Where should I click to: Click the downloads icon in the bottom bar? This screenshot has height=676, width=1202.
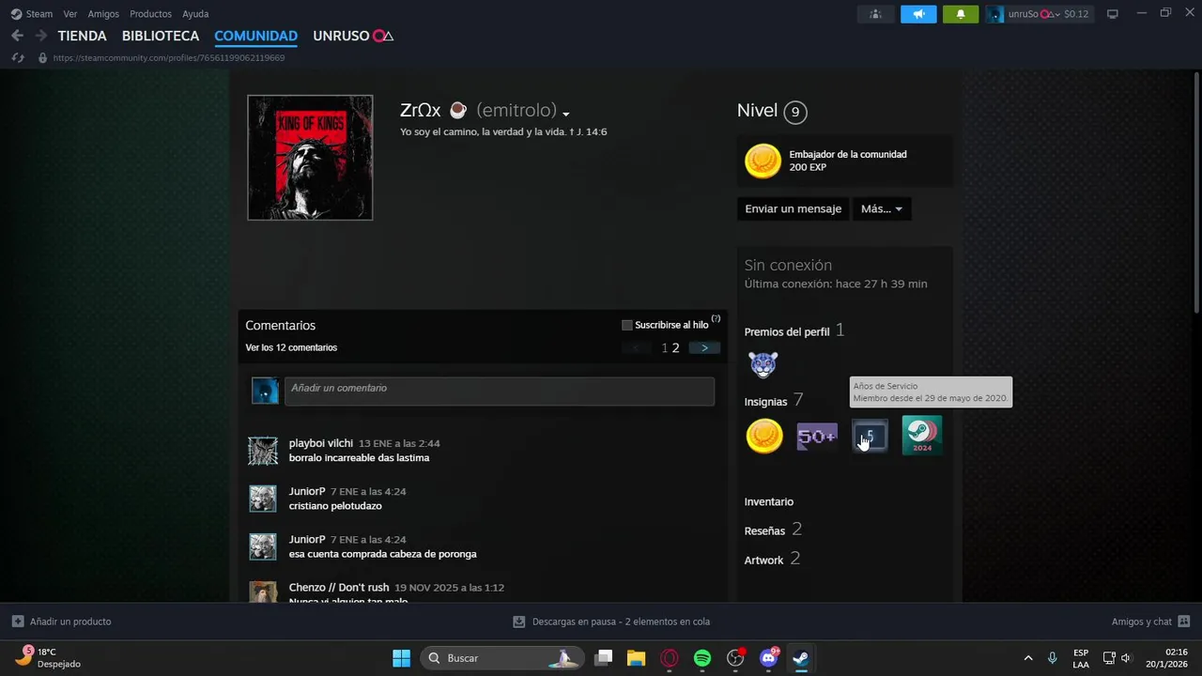[x=518, y=622]
